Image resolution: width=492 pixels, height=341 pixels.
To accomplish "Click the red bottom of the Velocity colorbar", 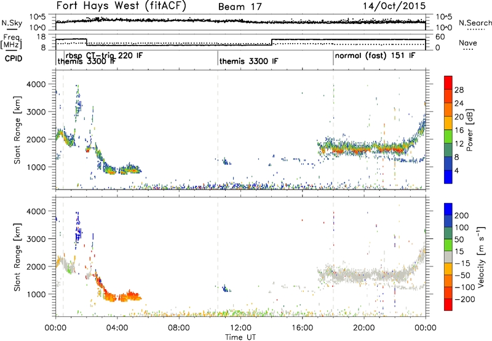I will tap(448, 305).
